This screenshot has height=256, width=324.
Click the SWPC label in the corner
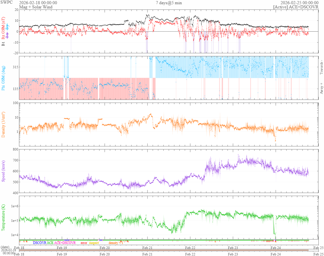(x=6, y=3)
